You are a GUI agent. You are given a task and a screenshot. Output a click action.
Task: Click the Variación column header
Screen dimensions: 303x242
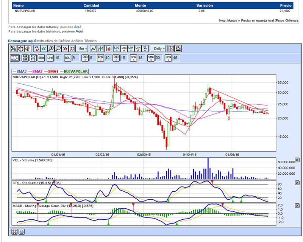tap(205, 6)
